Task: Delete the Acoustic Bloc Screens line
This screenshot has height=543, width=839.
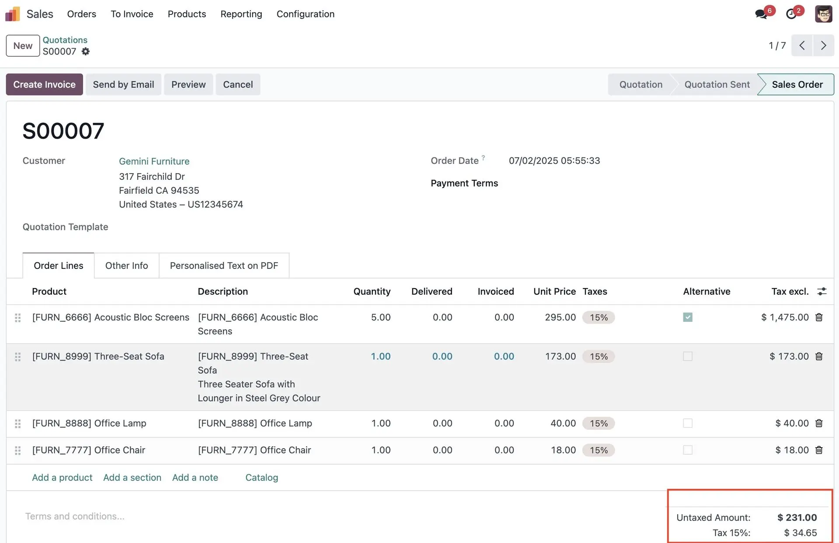Action: pyautogui.click(x=819, y=317)
